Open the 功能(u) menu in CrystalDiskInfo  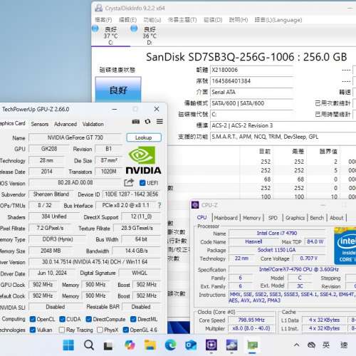coord(152,20)
